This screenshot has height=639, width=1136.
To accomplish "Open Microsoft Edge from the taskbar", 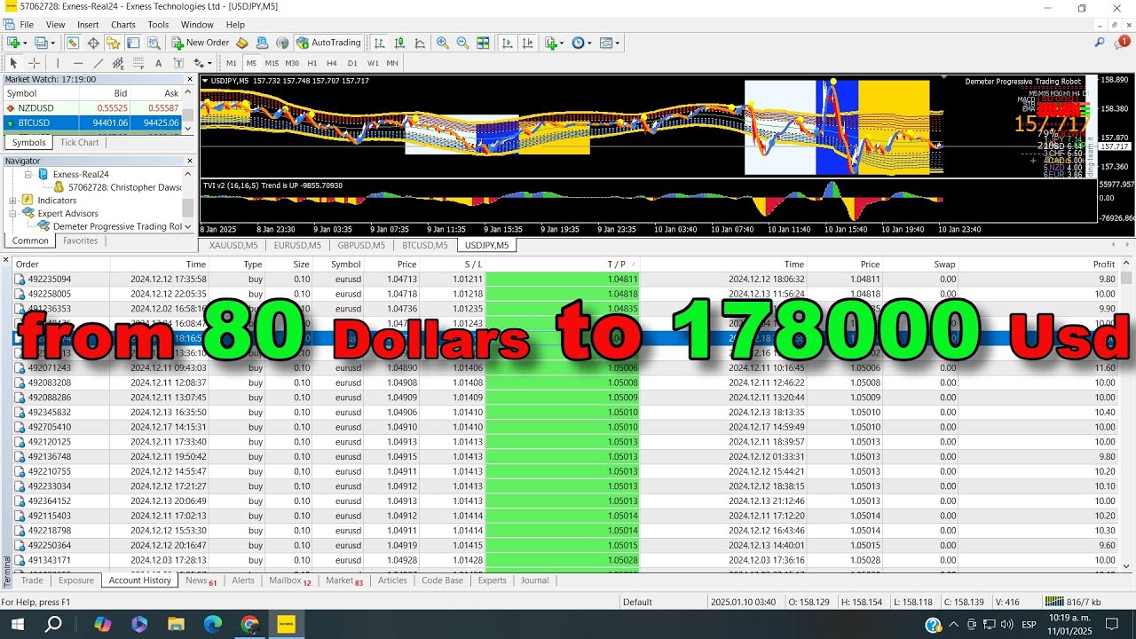I will pos(213,625).
